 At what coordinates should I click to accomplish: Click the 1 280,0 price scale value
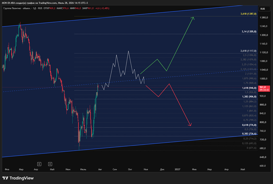(263, 17)
